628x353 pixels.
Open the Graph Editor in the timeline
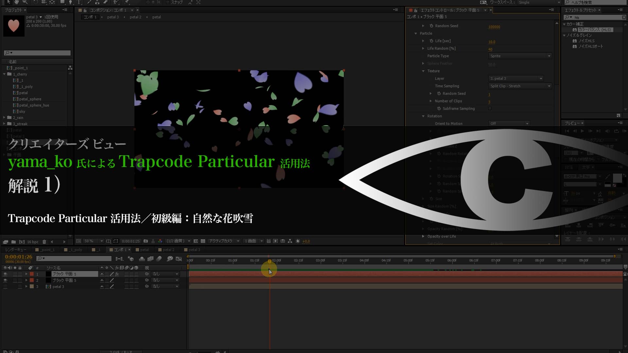[179, 259]
